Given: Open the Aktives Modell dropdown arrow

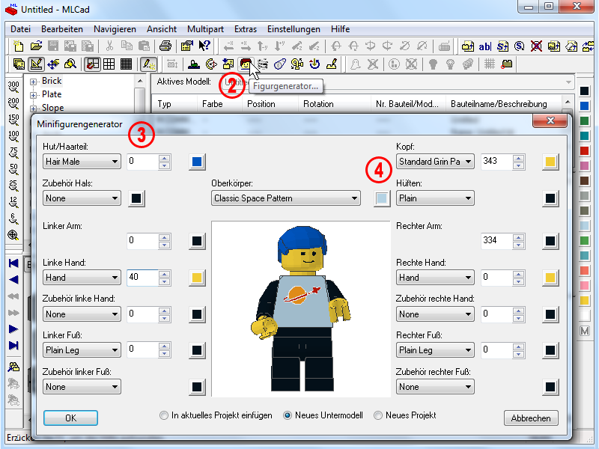Looking at the screenshot, I should pos(568,82).
